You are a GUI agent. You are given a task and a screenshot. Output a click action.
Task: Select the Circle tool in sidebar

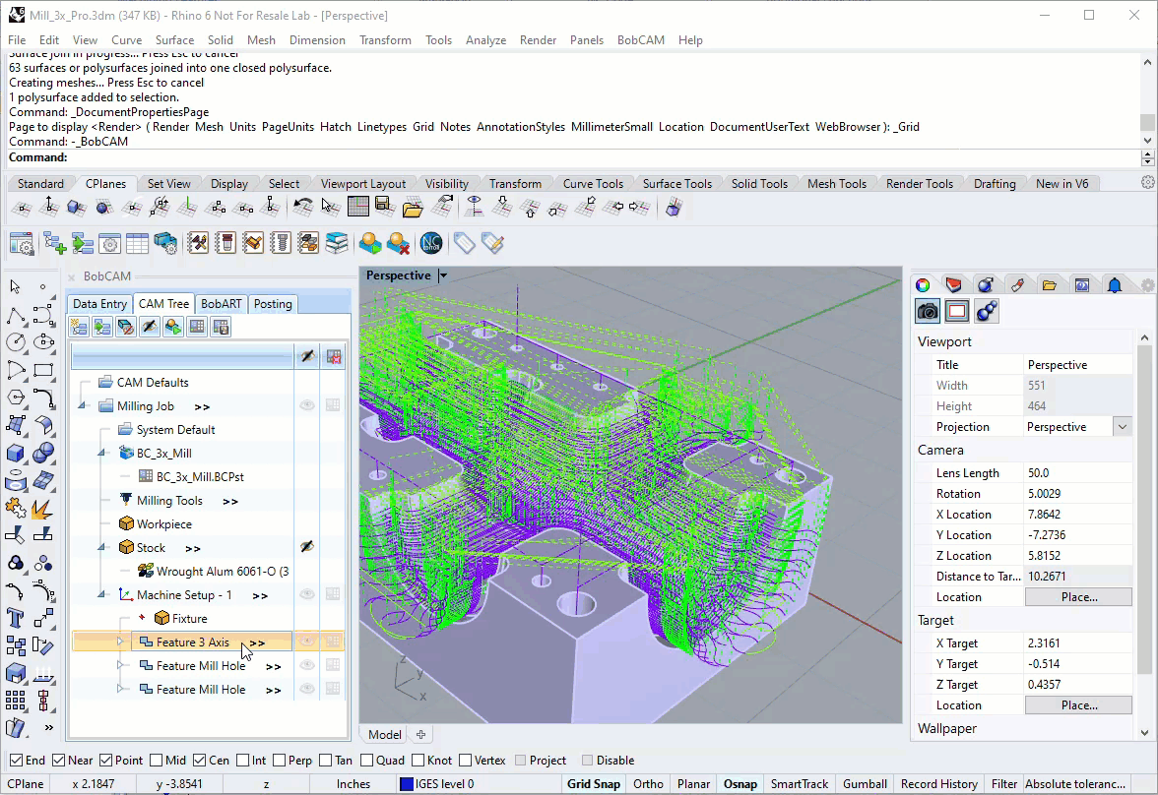point(15,341)
